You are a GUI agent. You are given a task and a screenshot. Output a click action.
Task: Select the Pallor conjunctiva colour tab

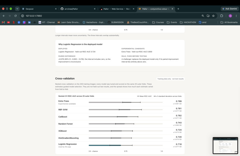(156, 9)
